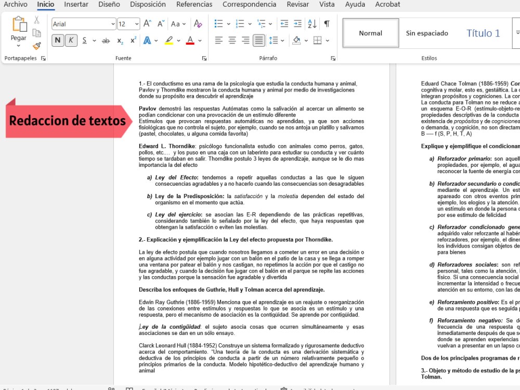Center the text
Viewport: 520px width, 390px height.
coord(232,41)
